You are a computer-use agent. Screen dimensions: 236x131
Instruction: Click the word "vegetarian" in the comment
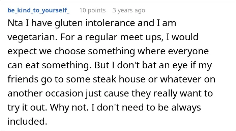pyautogui.click(x=32, y=37)
